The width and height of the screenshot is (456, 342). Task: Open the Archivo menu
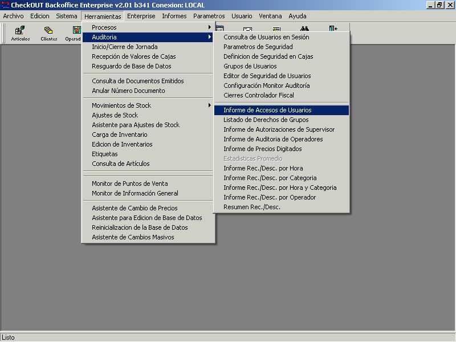tap(13, 16)
